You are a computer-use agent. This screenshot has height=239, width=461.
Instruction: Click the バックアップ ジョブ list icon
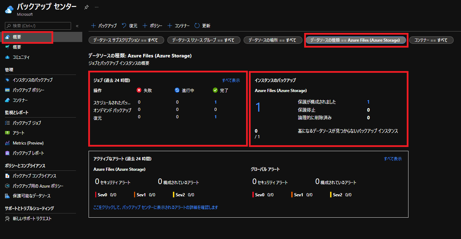tap(7, 123)
